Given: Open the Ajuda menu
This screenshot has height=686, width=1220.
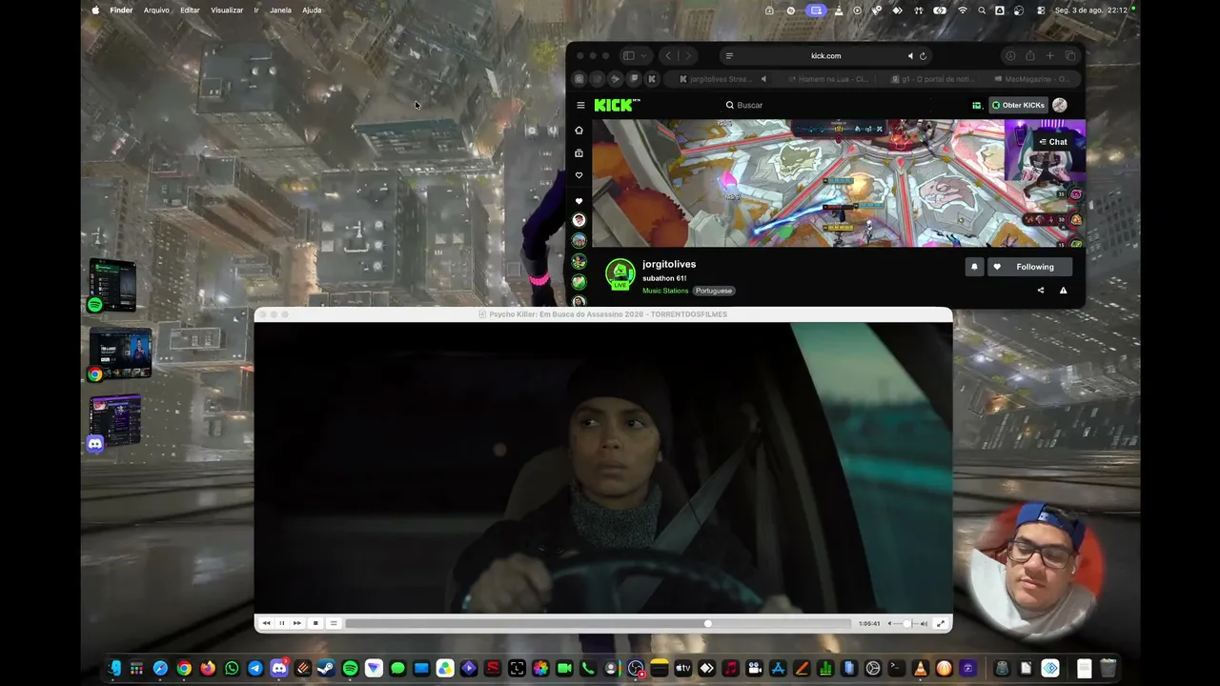Looking at the screenshot, I should pos(312,10).
